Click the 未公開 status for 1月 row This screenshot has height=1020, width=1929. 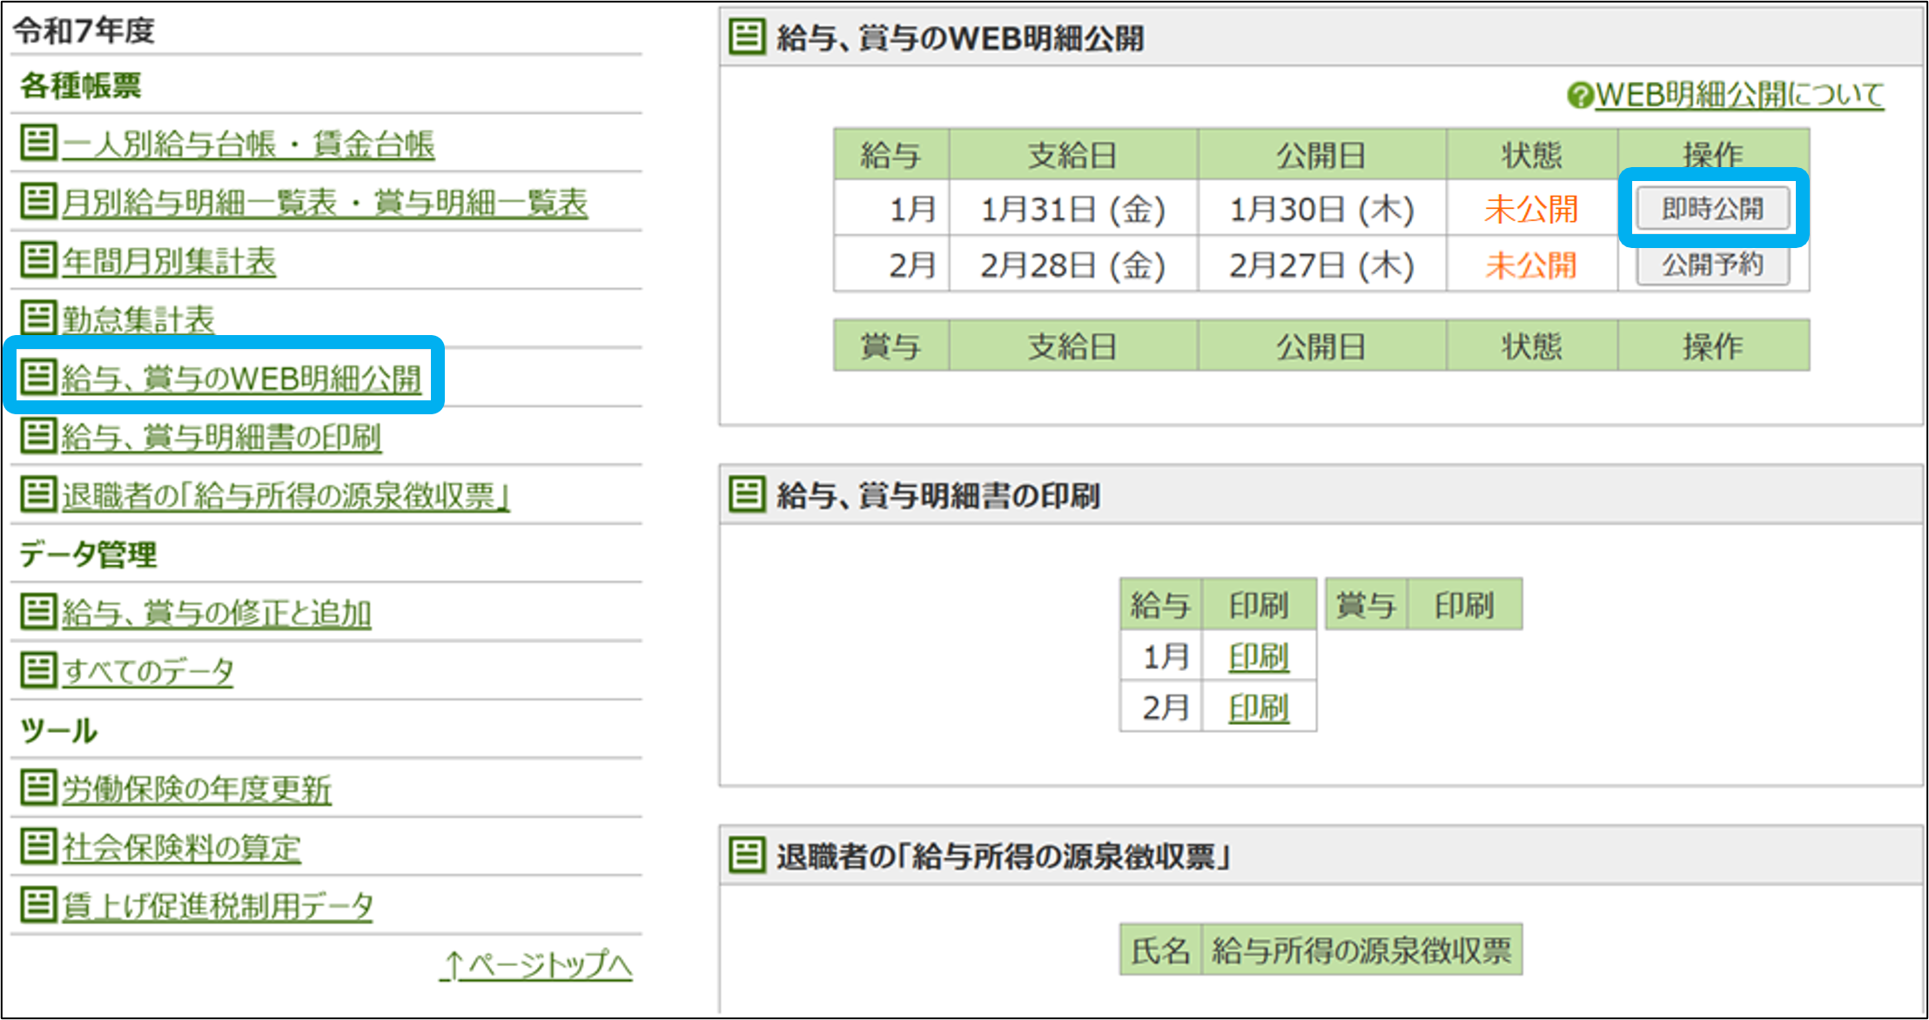click(x=1531, y=209)
